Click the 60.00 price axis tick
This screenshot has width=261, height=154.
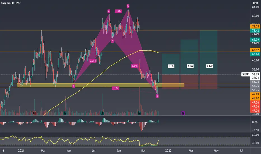click(255, 60)
